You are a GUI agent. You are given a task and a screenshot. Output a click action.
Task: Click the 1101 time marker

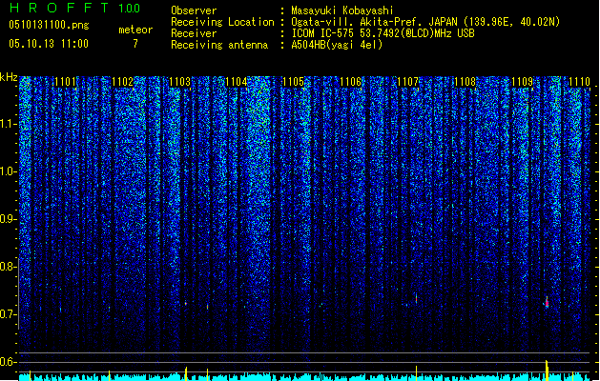point(66,82)
